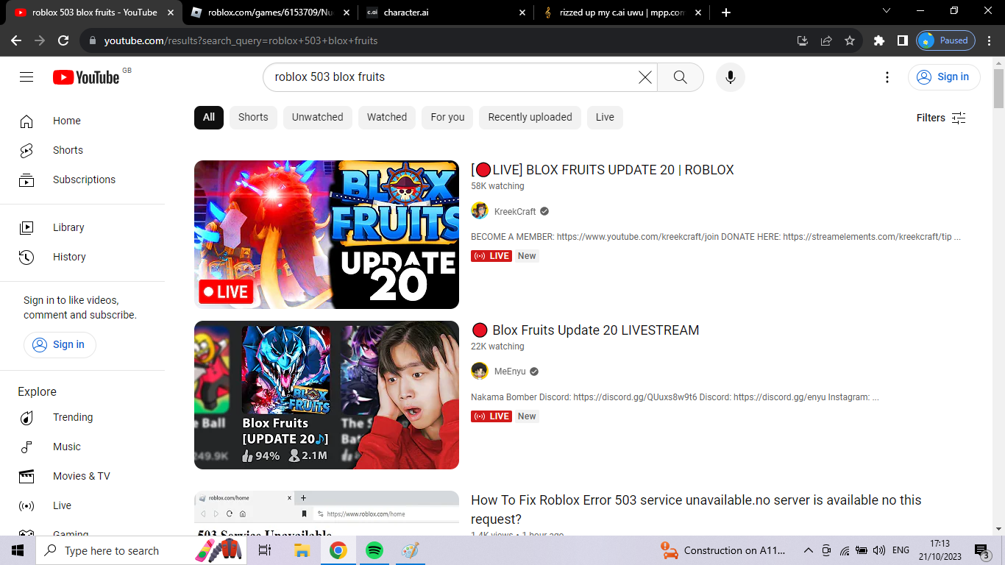The image size is (1005, 565).
Task: Open a new browser tab
Action: 726,13
